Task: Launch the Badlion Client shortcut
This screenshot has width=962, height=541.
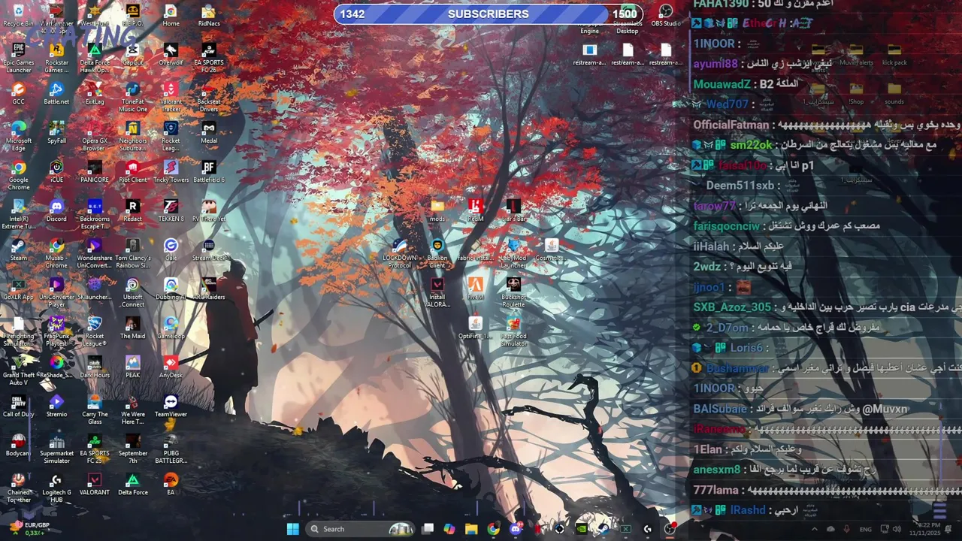Action: pos(437,253)
